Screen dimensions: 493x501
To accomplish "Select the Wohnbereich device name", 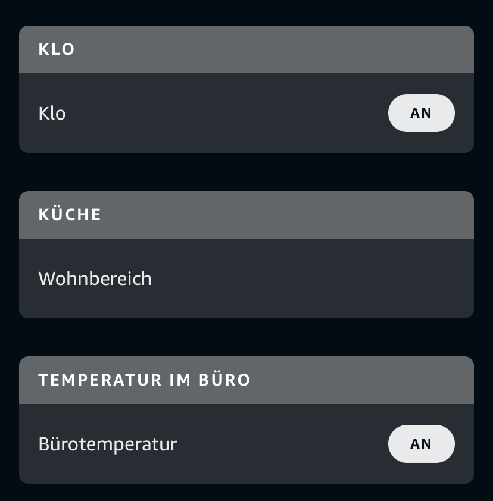I will pyautogui.click(x=95, y=278).
